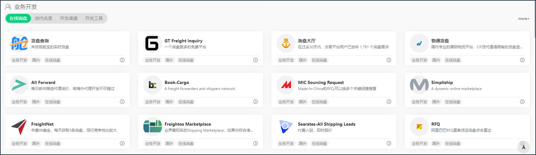
Task: Click the All Forward green arrow logo
Action: [x=19, y=85]
